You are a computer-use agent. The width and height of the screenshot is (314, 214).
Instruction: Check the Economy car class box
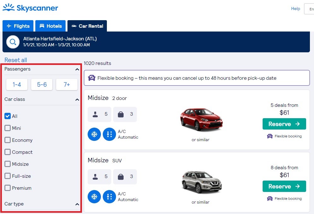(x=8, y=140)
